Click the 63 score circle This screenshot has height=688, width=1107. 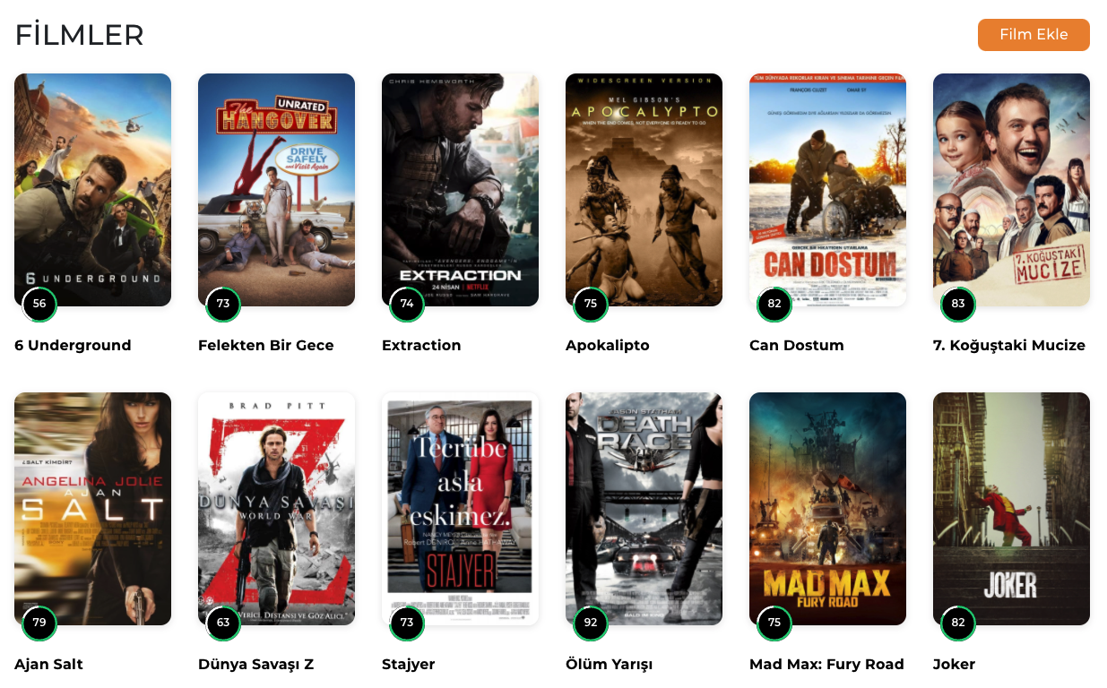point(223,623)
